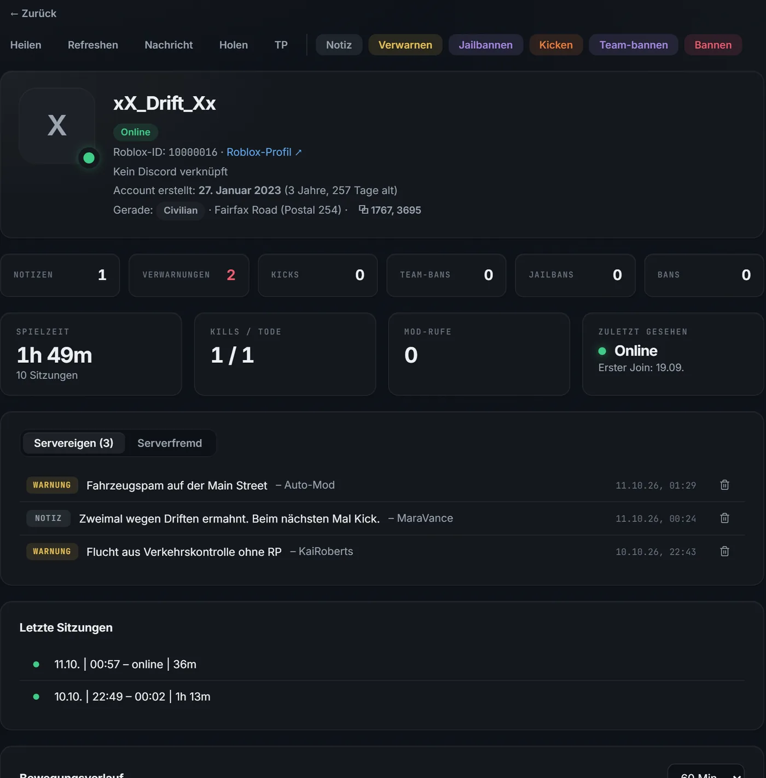The width and height of the screenshot is (766, 778).
Task: Click the MaraVance author name
Action: coord(425,518)
